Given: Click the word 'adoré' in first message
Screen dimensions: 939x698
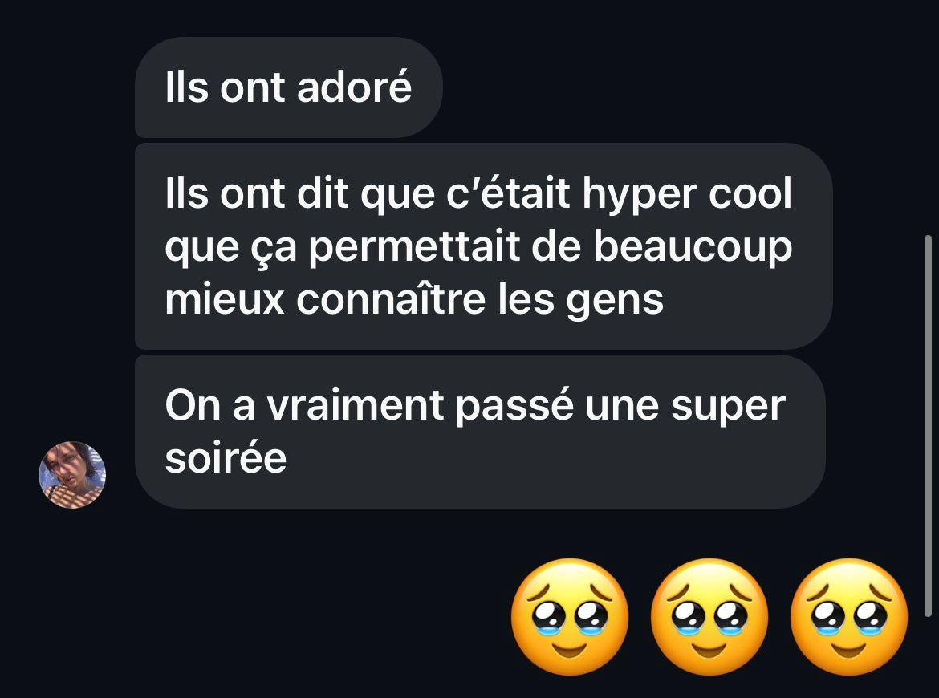Looking at the screenshot, I should tap(354, 87).
